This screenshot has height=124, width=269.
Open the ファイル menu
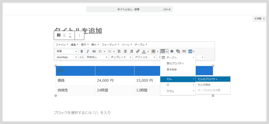(x=62, y=45)
